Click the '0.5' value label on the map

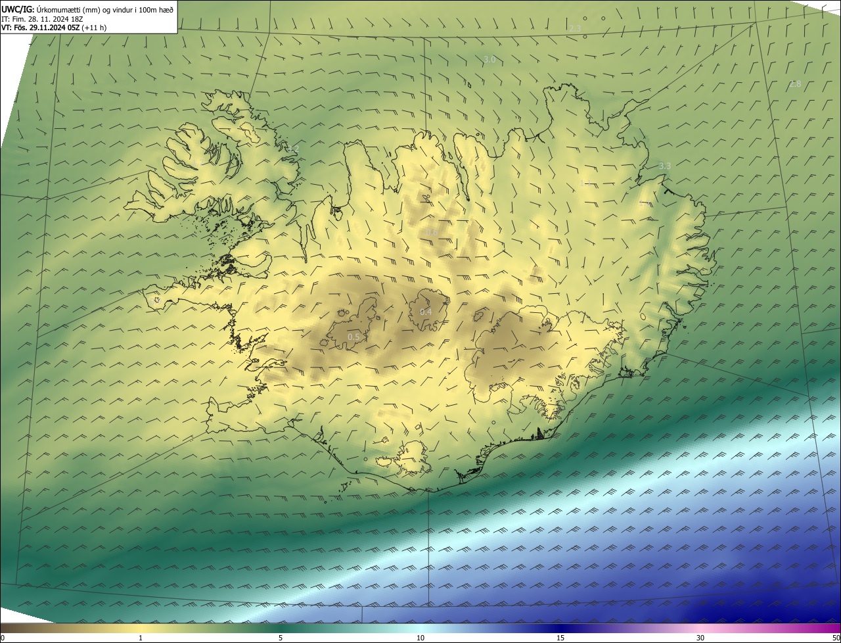353,337
